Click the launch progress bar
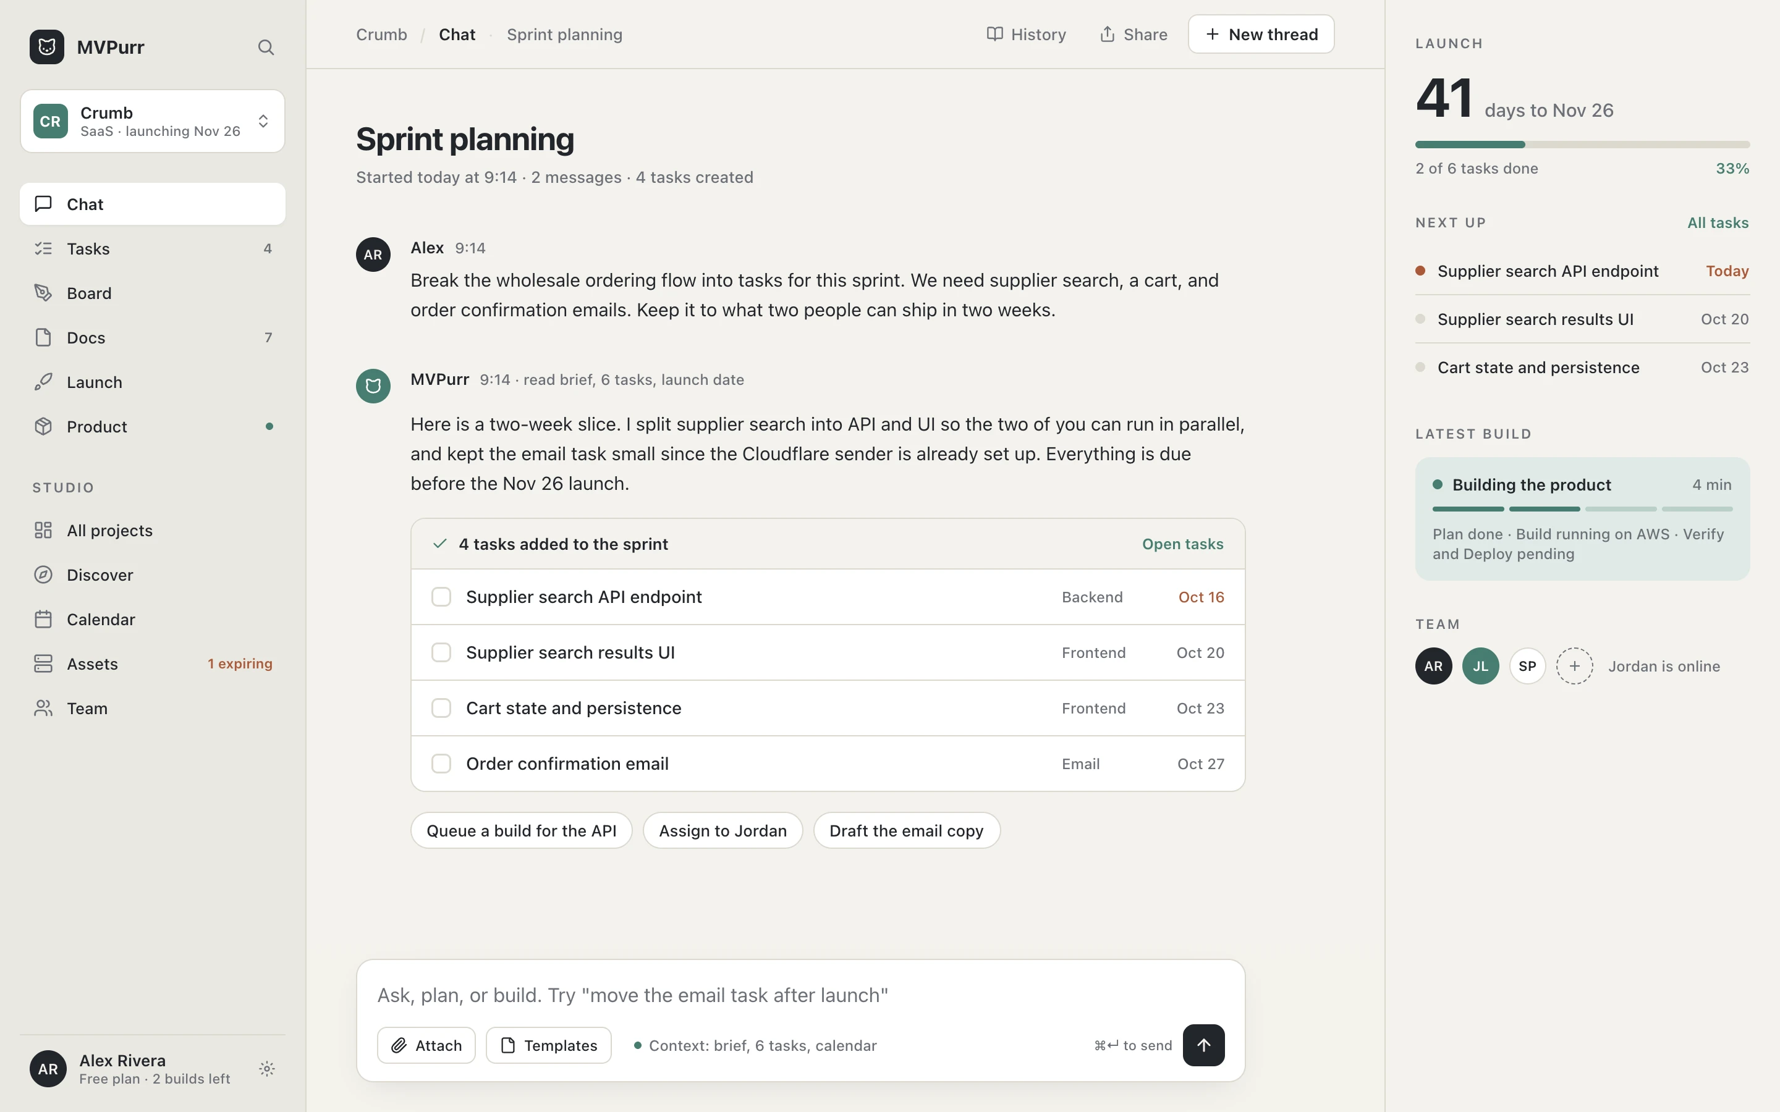 pos(1582,144)
